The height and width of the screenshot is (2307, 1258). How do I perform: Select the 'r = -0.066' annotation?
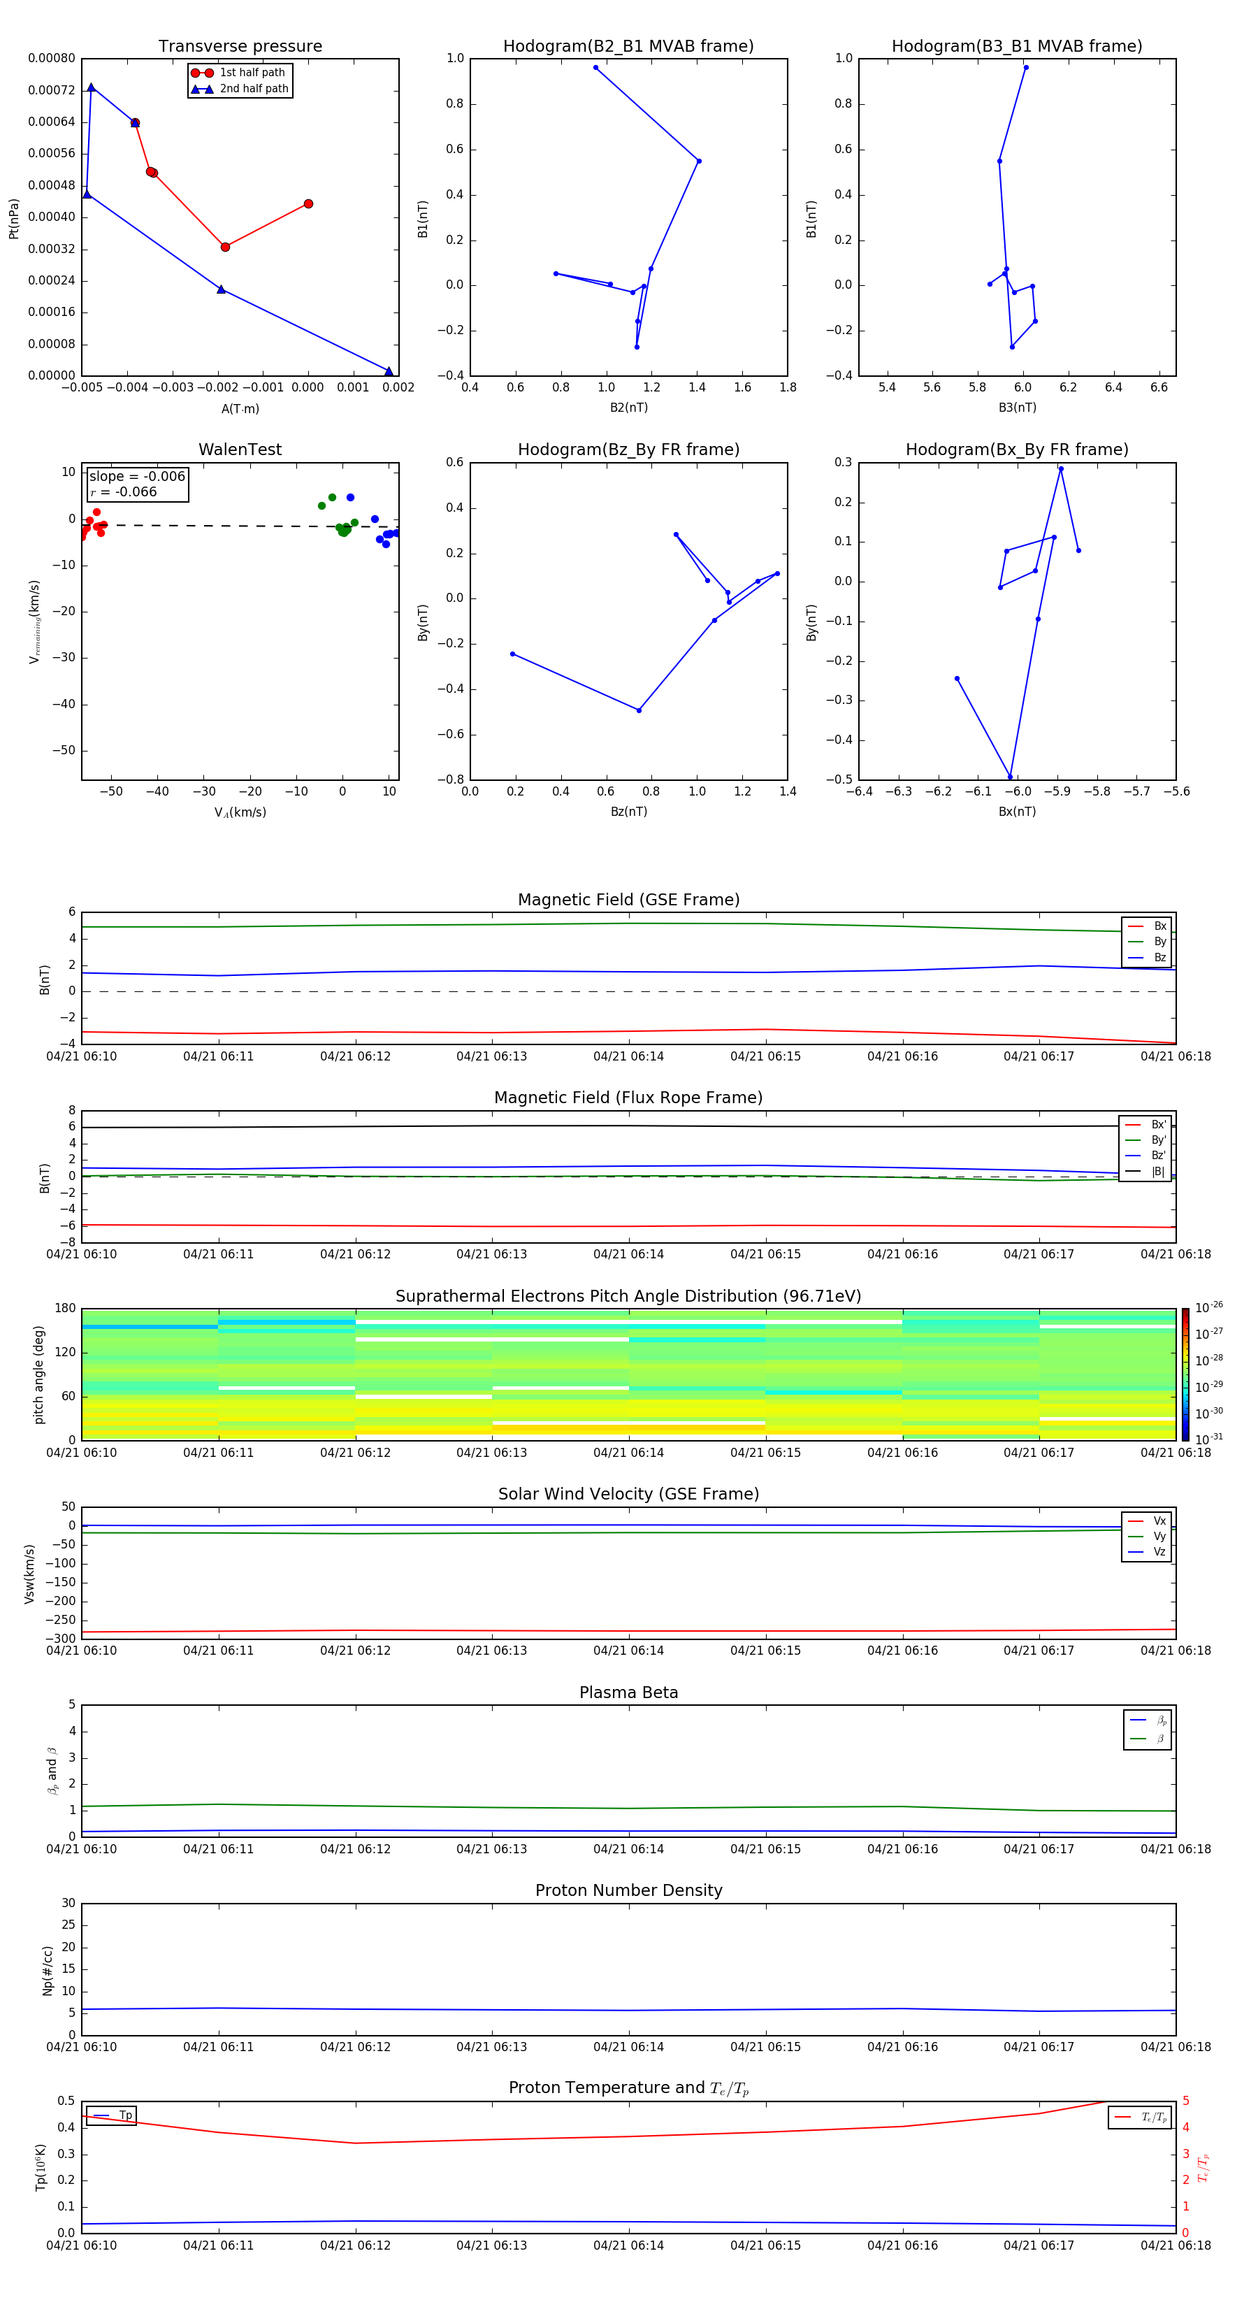(x=124, y=491)
